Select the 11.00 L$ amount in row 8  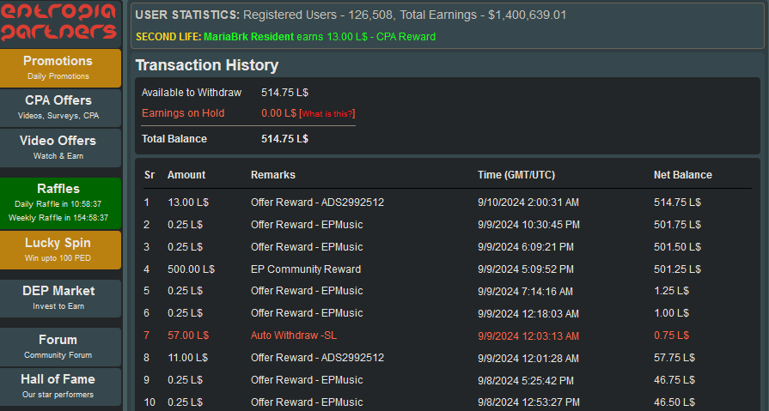[188, 358]
